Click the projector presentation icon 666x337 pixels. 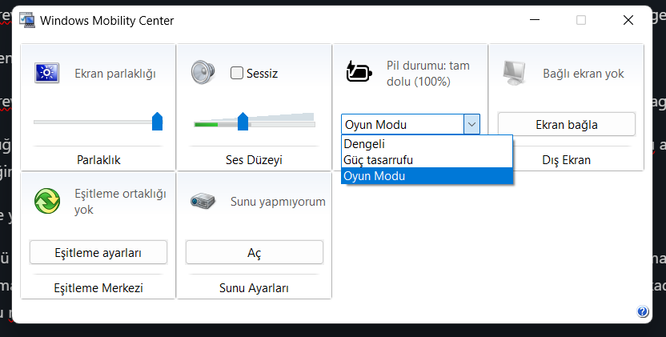pyautogui.click(x=203, y=201)
